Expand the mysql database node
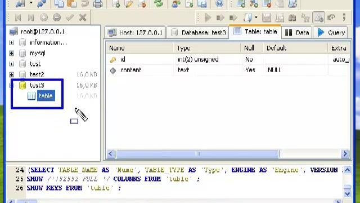Image resolution: width=360 pixels, height=203 pixels. click(11, 53)
